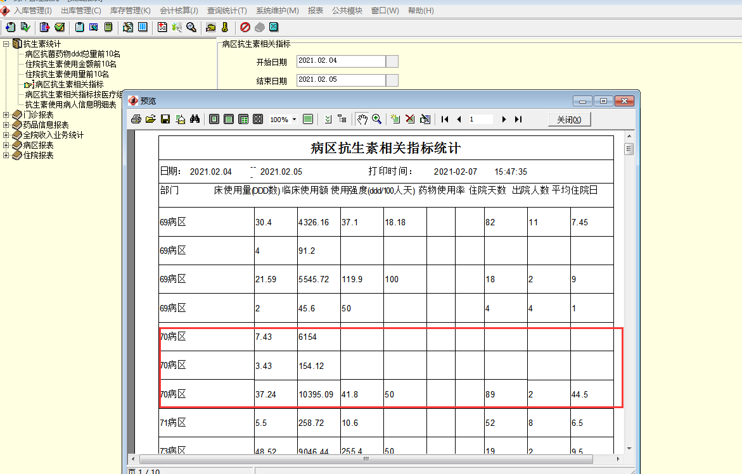The width and height of the screenshot is (742, 474).
Task: Maximize the 预览 preview window
Action: point(603,101)
